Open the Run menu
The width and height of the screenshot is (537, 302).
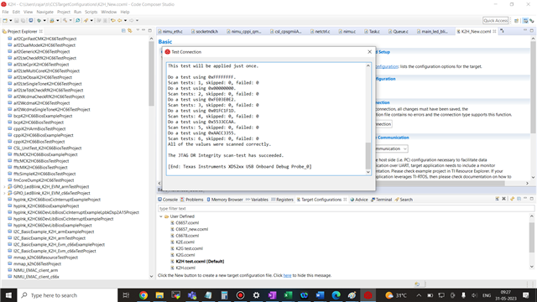[77, 12]
